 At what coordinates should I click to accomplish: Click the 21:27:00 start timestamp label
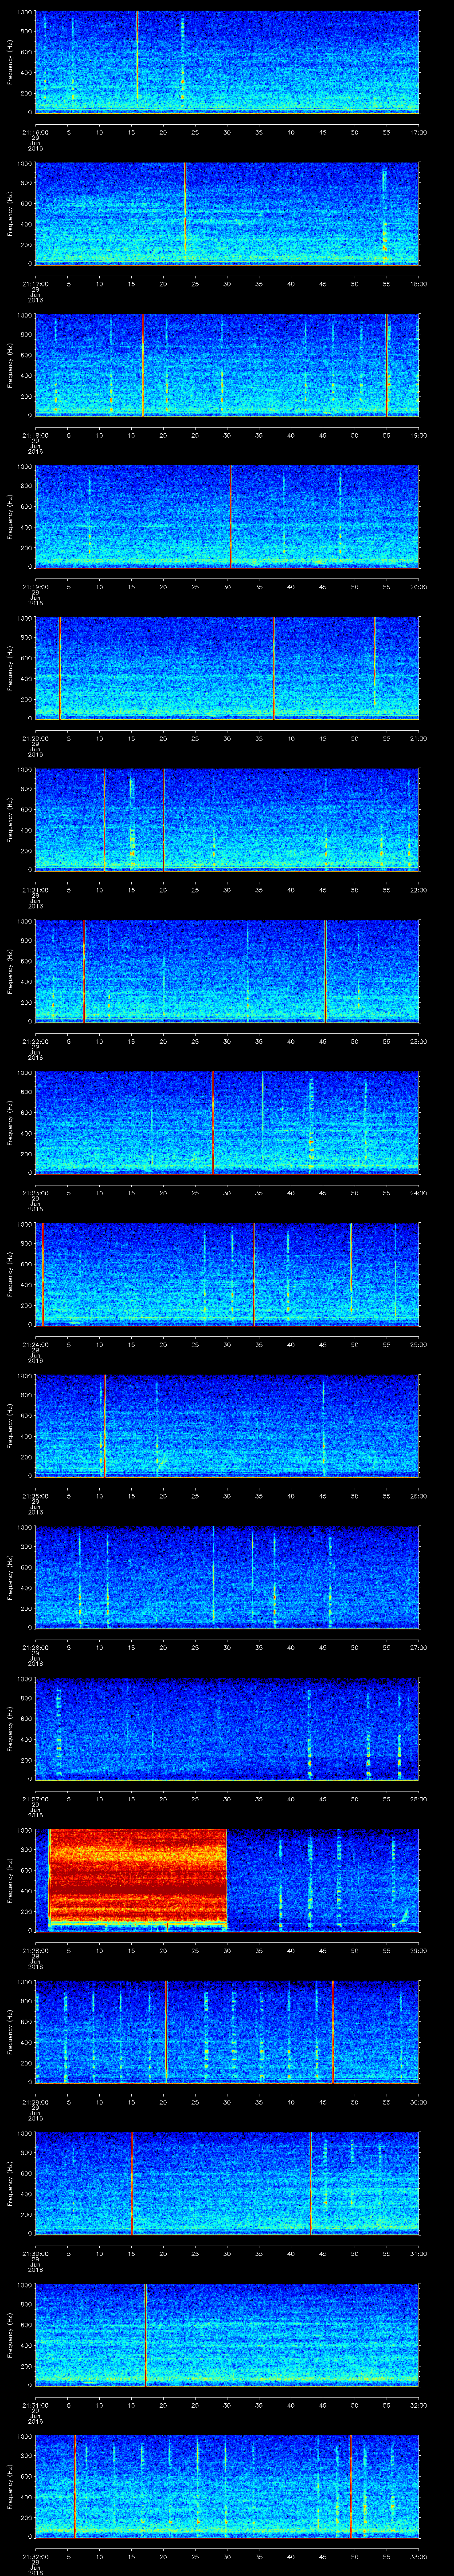(35, 1799)
